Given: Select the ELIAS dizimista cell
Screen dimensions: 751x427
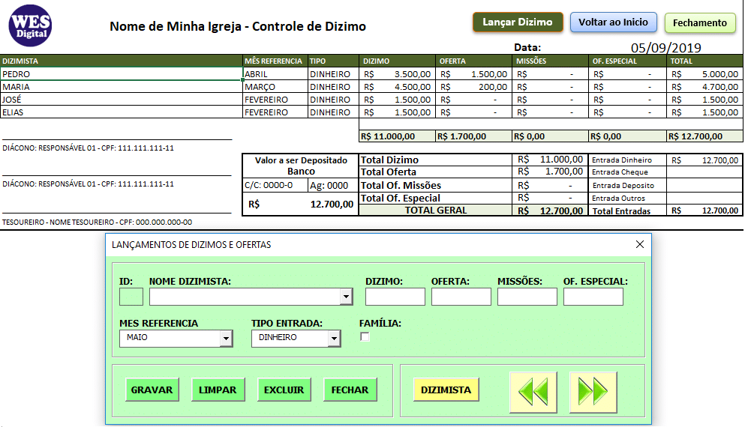Looking at the screenshot, I should 122,112.
